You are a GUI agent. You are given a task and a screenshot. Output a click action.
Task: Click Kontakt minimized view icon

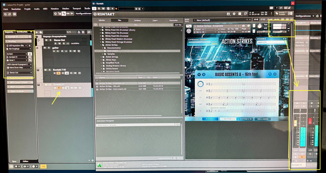pos(245,14)
